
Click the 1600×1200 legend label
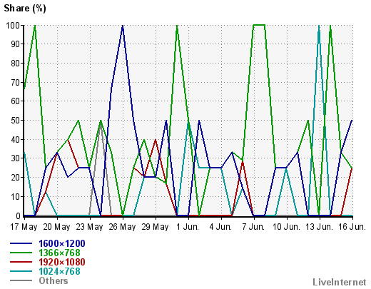point(62,243)
